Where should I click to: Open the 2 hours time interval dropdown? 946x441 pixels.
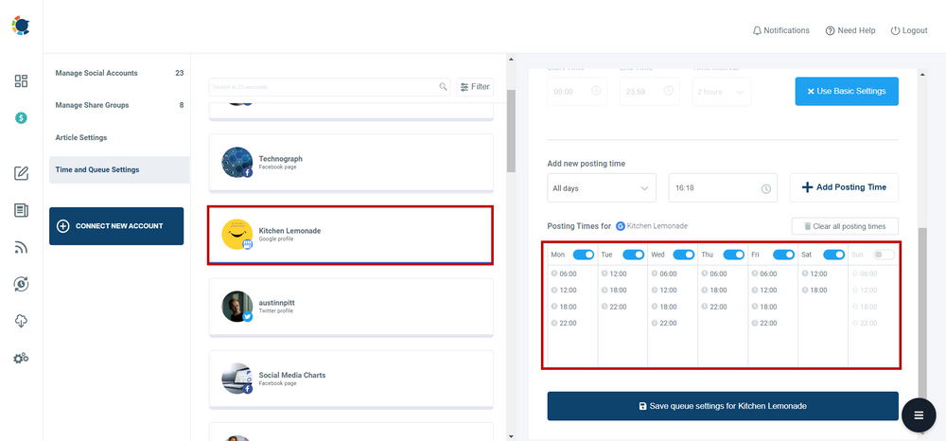tap(723, 92)
